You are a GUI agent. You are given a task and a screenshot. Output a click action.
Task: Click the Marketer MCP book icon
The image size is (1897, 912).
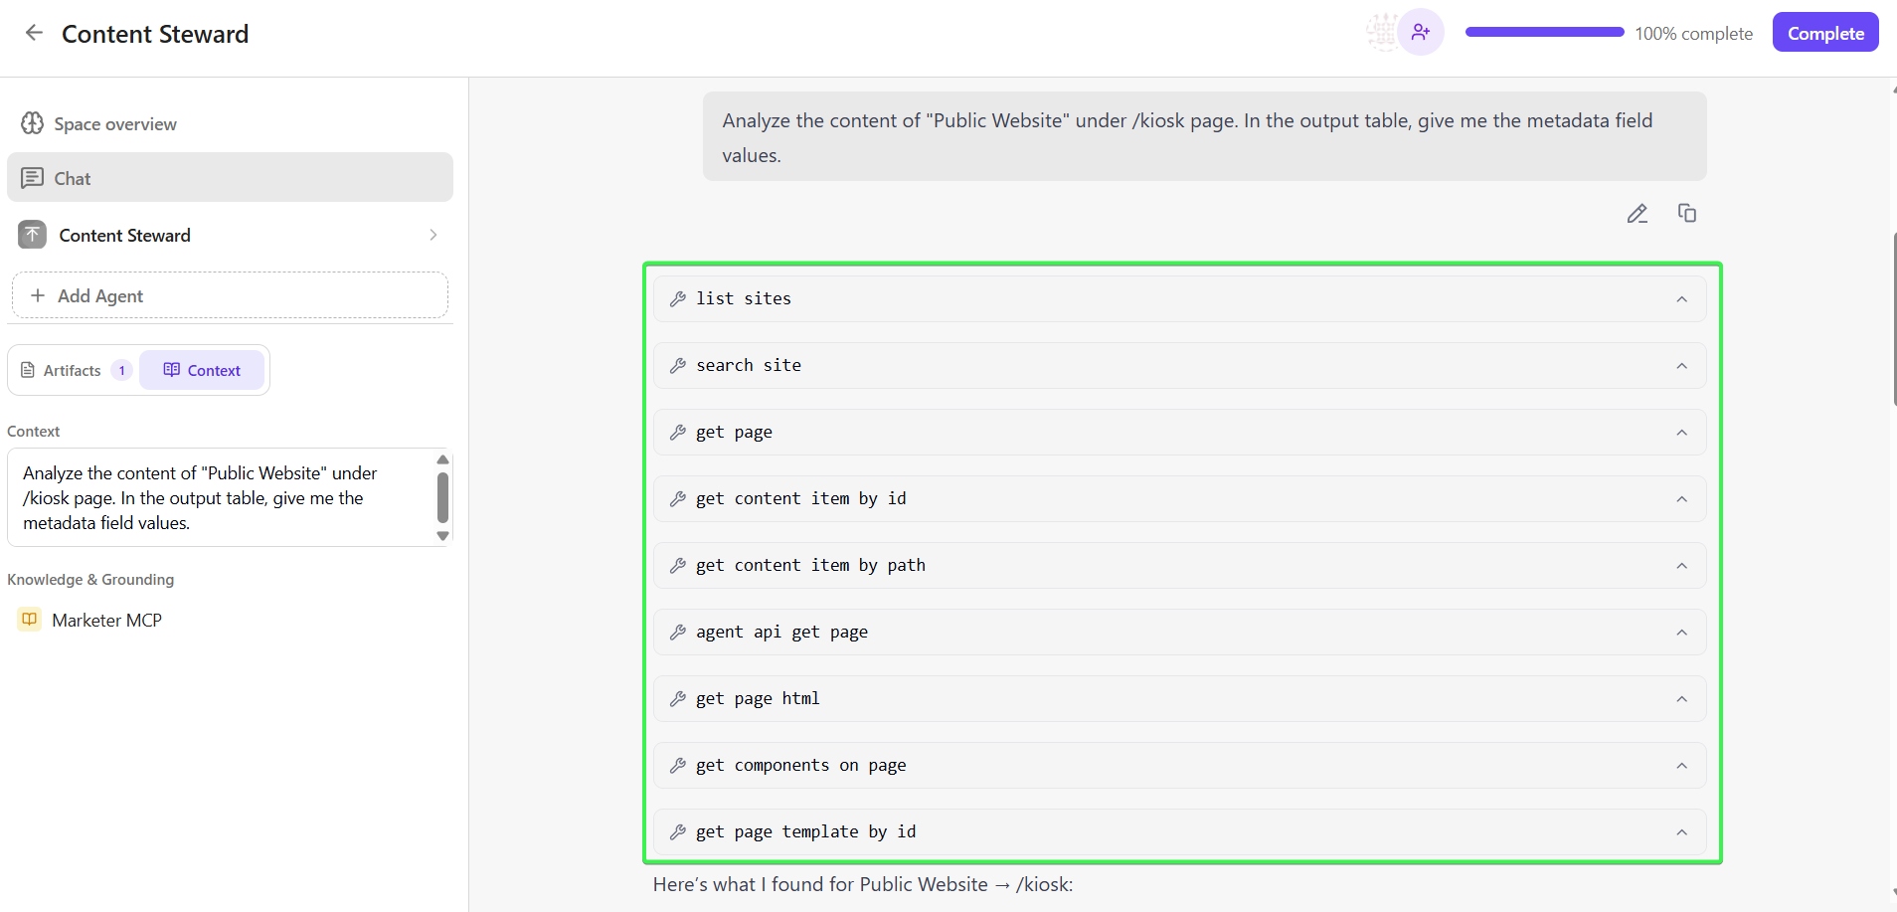tap(29, 619)
